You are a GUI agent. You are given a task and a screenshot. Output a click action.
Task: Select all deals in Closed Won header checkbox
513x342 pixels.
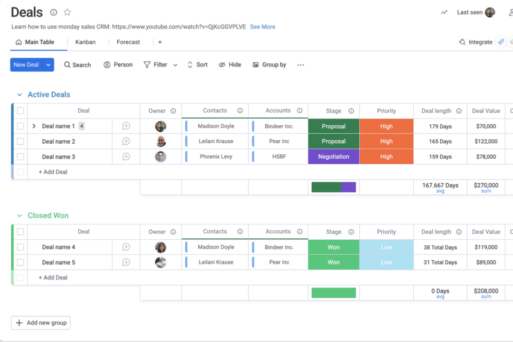click(x=20, y=232)
